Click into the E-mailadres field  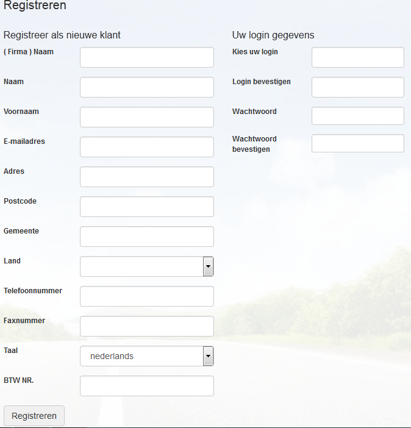pos(146,147)
